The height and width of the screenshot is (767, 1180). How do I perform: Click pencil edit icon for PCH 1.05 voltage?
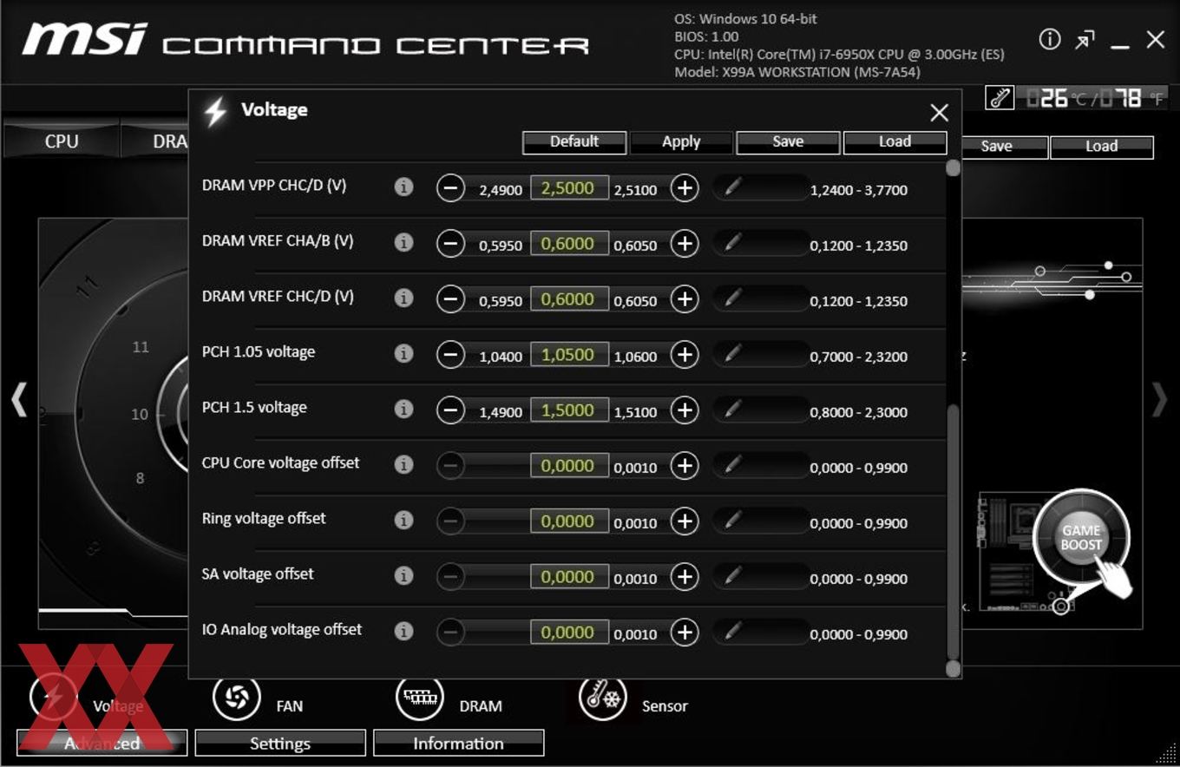(x=732, y=353)
